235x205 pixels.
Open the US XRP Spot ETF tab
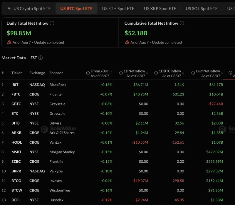click(160, 9)
